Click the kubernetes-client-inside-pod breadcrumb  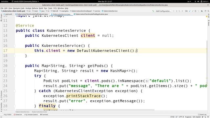(x=13, y=11)
